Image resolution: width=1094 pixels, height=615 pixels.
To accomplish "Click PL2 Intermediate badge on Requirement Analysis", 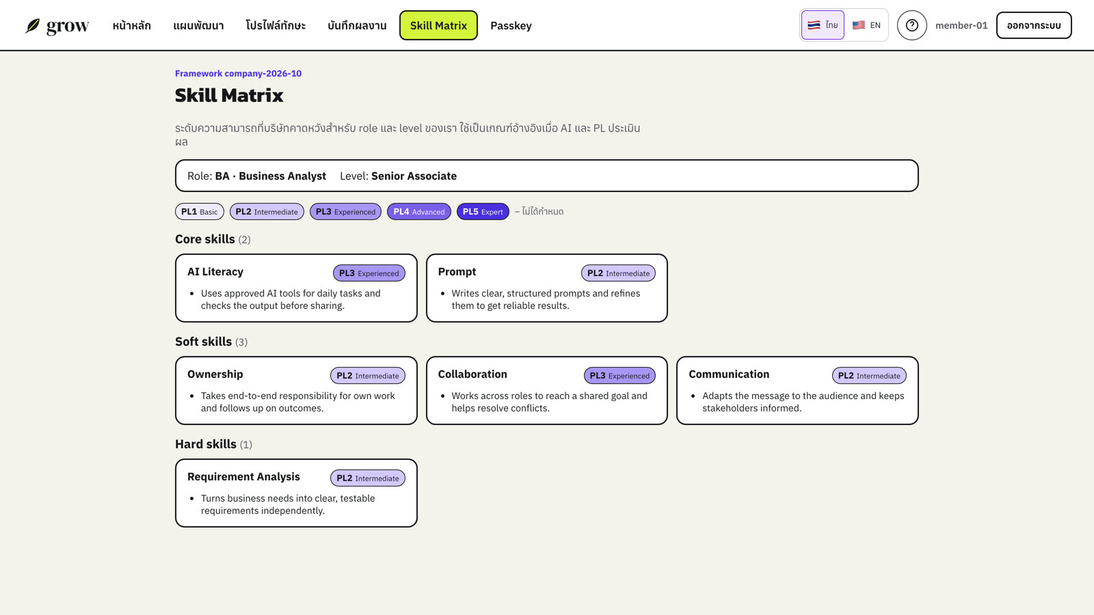I will [368, 478].
